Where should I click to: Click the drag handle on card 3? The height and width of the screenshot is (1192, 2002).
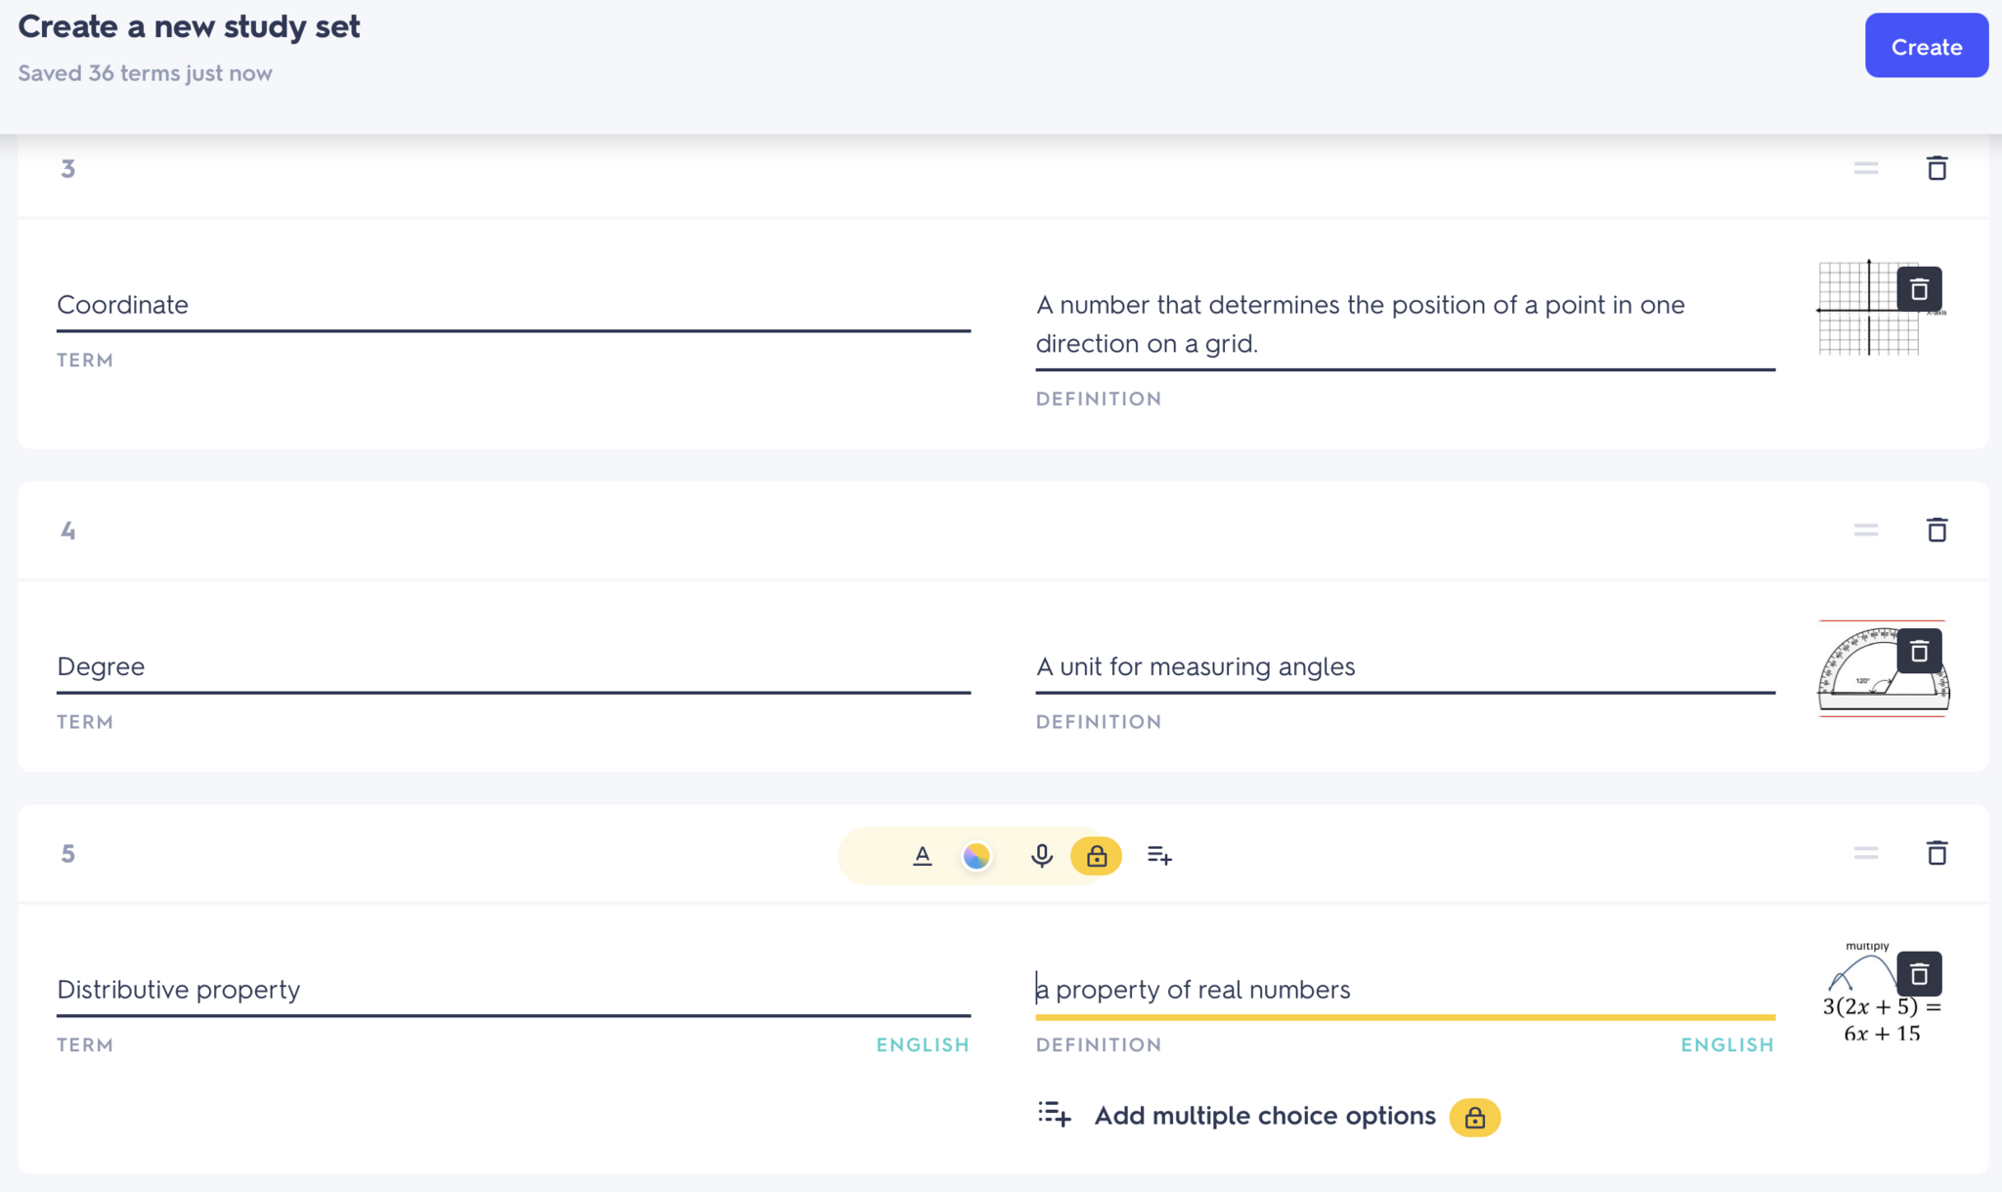pos(1865,168)
